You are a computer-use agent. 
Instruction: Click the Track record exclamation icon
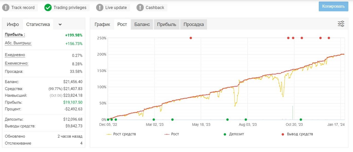6,8
